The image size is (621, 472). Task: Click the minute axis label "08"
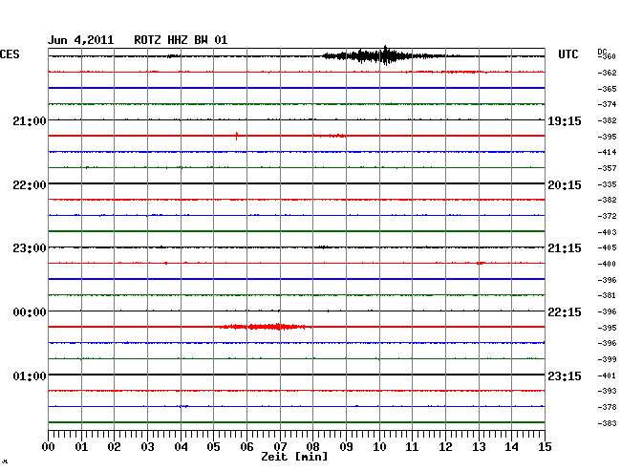coord(312,447)
